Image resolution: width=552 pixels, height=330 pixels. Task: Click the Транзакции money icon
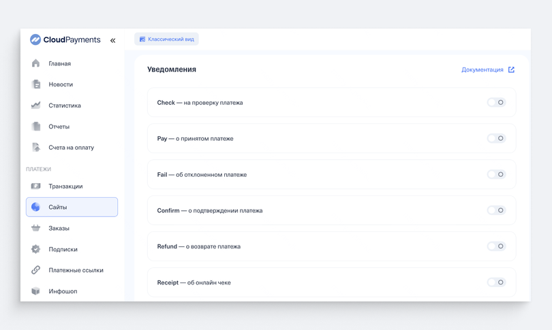(35, 186)
